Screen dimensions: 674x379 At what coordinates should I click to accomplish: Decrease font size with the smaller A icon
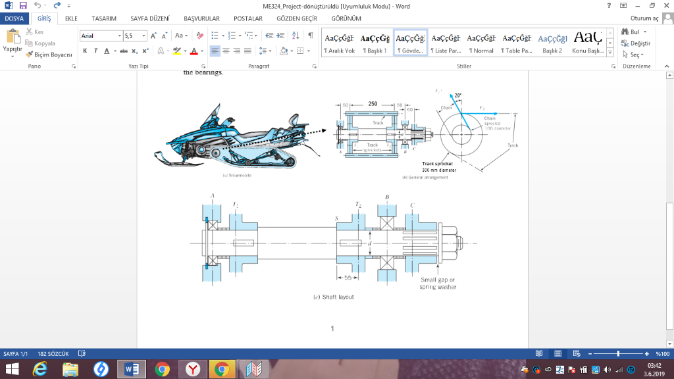[164, 36]
